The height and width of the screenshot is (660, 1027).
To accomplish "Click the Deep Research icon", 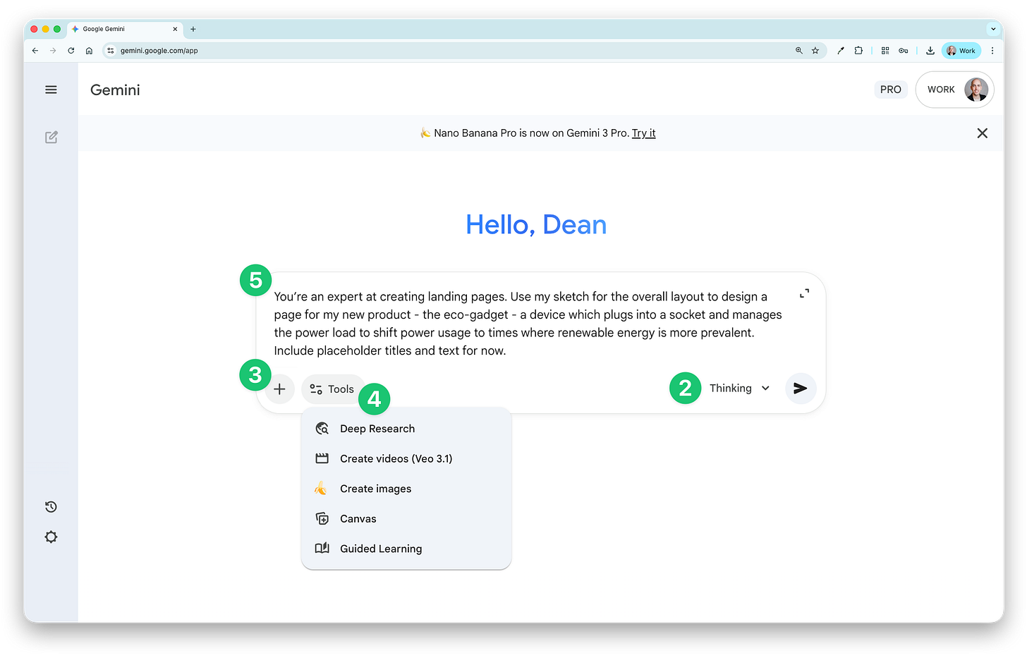I will tap(322, 429).
